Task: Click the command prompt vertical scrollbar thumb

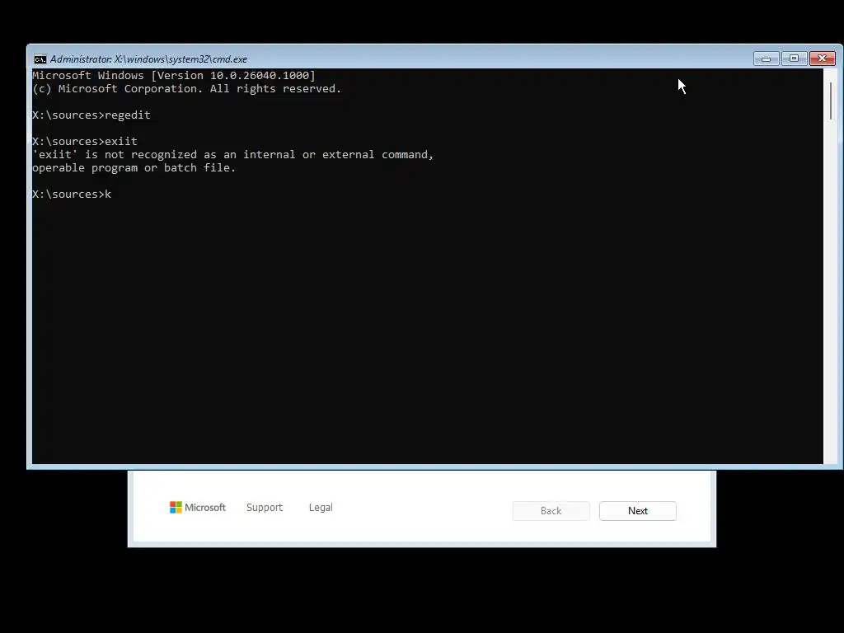Action: (831, 101)
